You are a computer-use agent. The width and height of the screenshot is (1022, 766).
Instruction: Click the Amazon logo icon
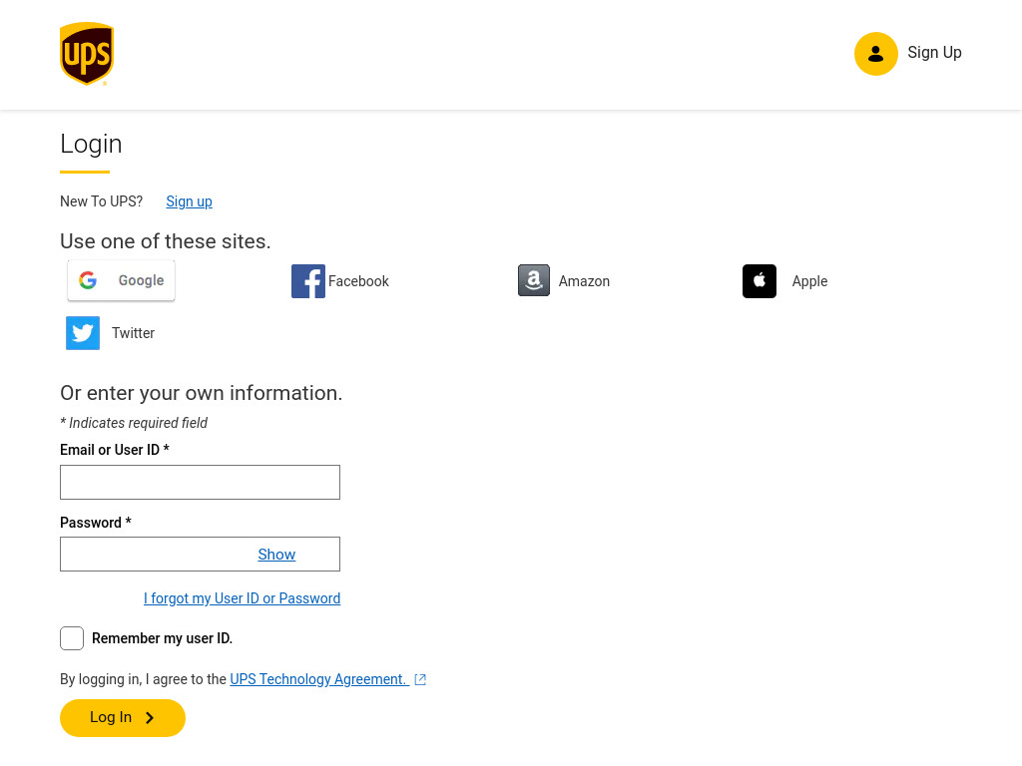tap(534, 280)
